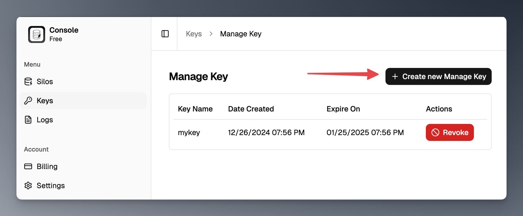Toggle the sidebar panel icon
The image size is (523, 216).
165,34
